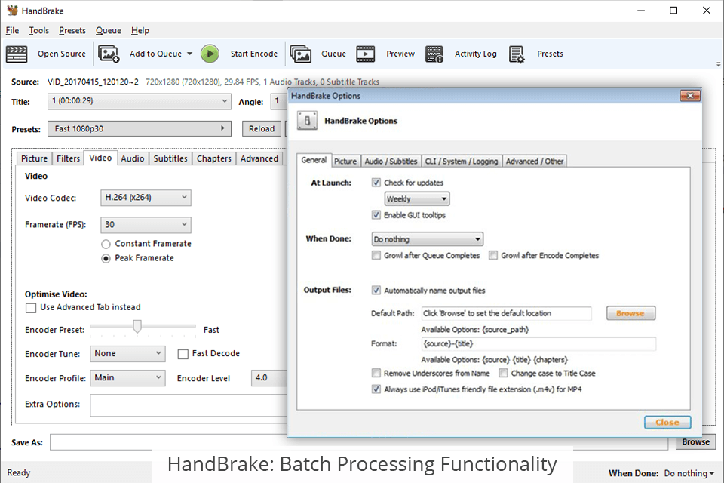Viewport: 724px width, 483px height.
Task: Open the File menu
Action: click(x=13, y=30)
